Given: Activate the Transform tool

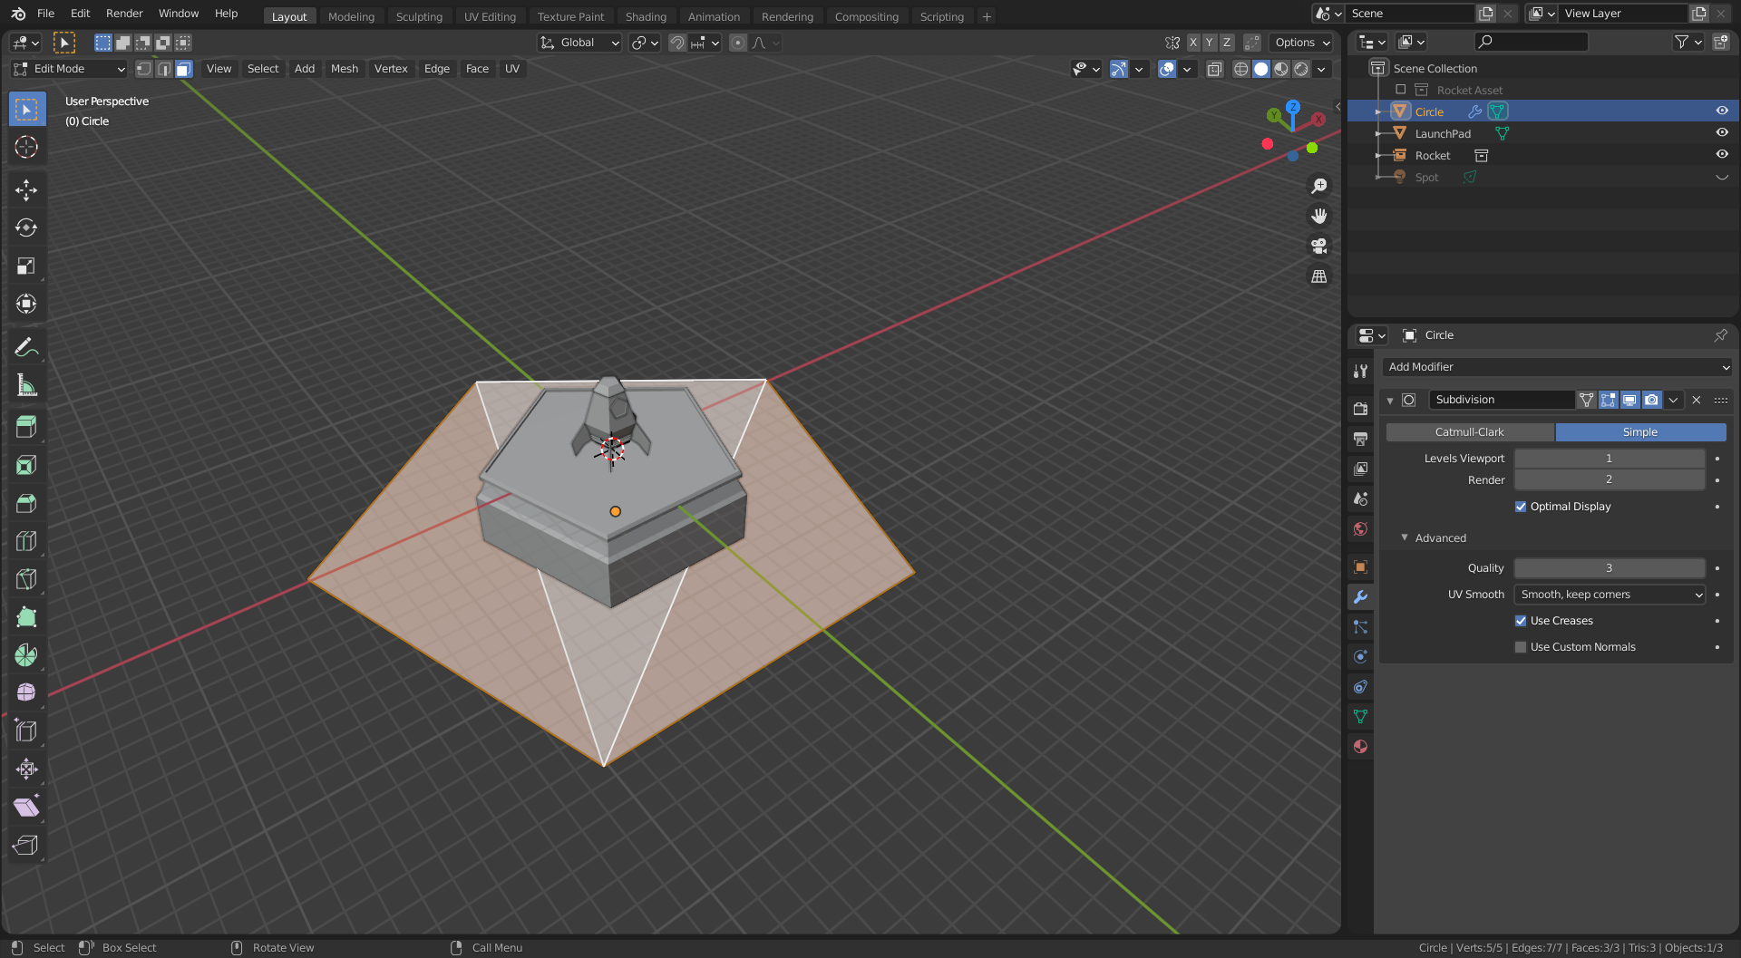Looking at the screenshot, I should [x=26, y=304].
